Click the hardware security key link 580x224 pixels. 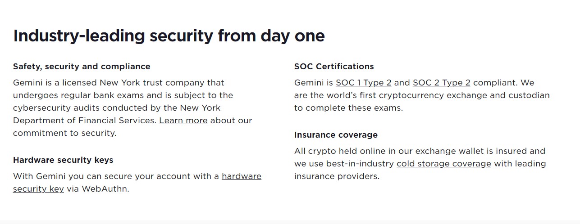coord(137,183)
